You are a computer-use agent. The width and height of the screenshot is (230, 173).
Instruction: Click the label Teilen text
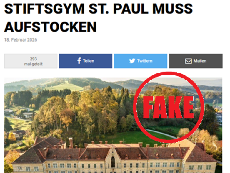(x=89, y=61)
